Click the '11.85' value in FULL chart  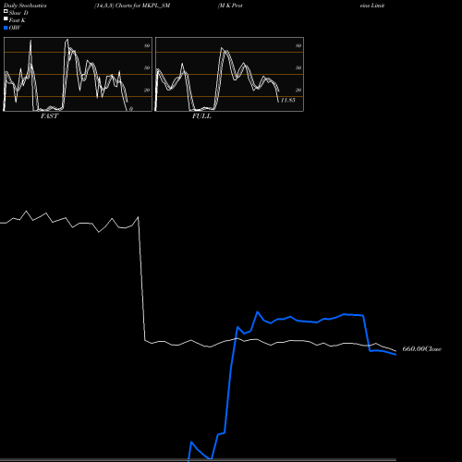click(288, 100)
